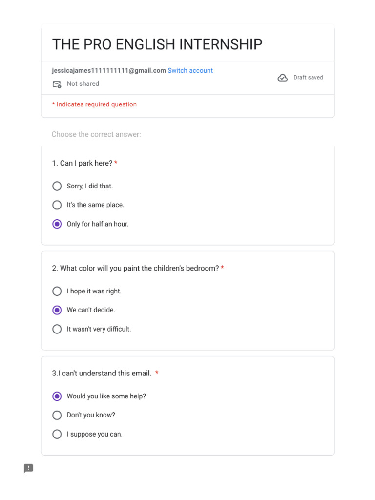Image resolution: width=375 pixels, height=500 pixels.
Task: Choose 'Don't you know?' radio button
Action: [57, 415]
